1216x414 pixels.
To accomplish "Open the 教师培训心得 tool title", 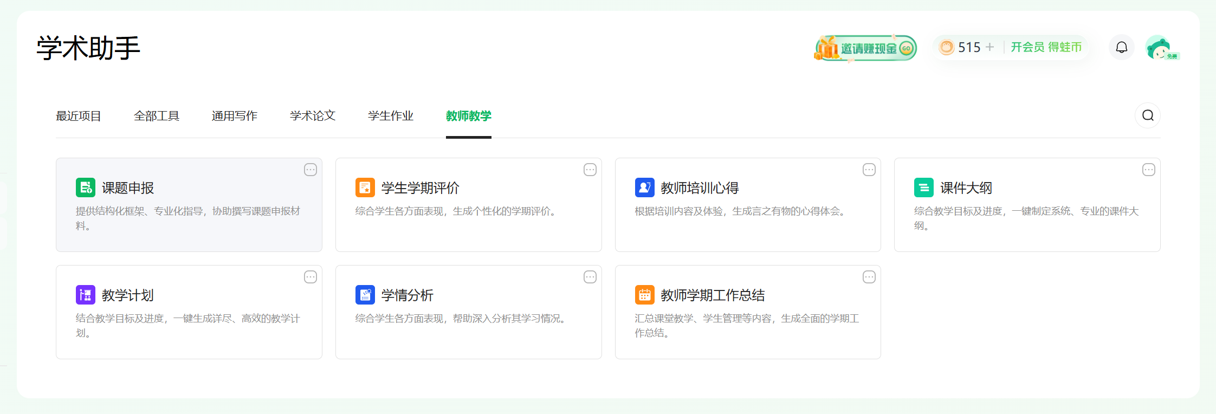I will [x=700, y=188].
